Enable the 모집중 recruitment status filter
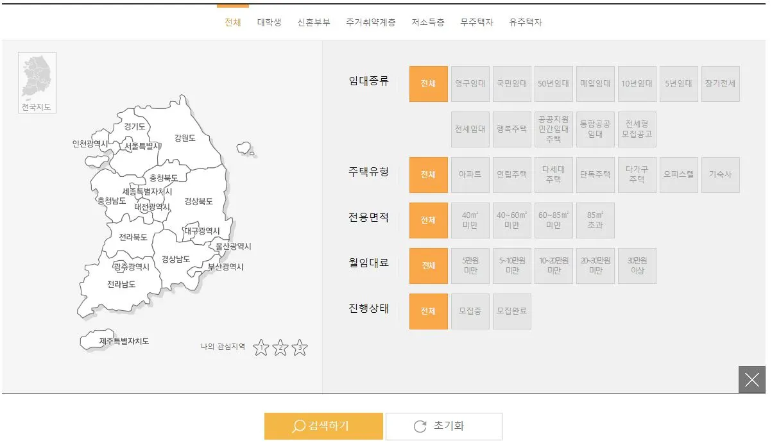The height and width of the screenshot is (448, 772). [x=470, y=311]
